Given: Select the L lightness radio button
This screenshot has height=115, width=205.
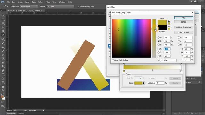Looking at the screenshot, I should [179, 38].
